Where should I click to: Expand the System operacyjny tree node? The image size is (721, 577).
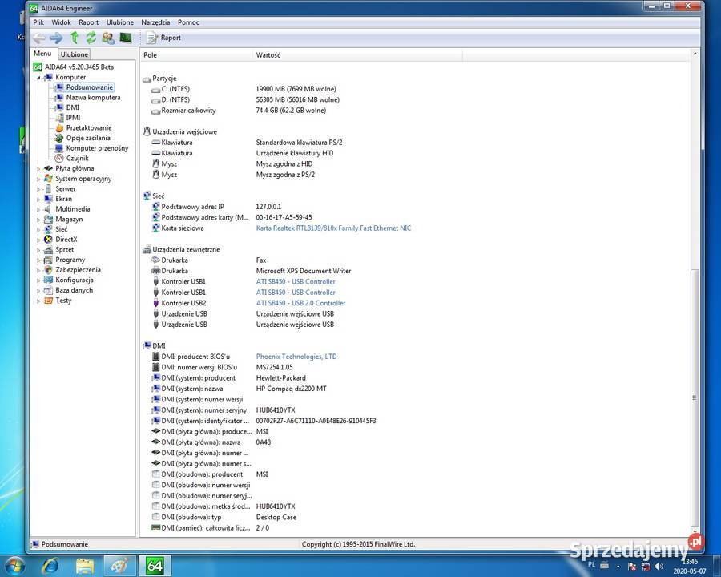pyautogui.click(x=38, y=179)
